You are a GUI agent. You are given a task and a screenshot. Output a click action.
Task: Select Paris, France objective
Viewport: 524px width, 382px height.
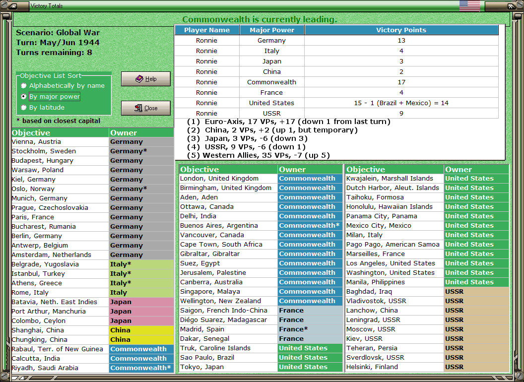click(x=60, y=217)
